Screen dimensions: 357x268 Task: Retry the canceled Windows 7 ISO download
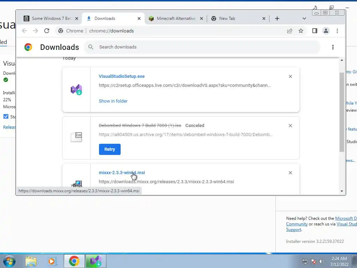pos(109,149)
